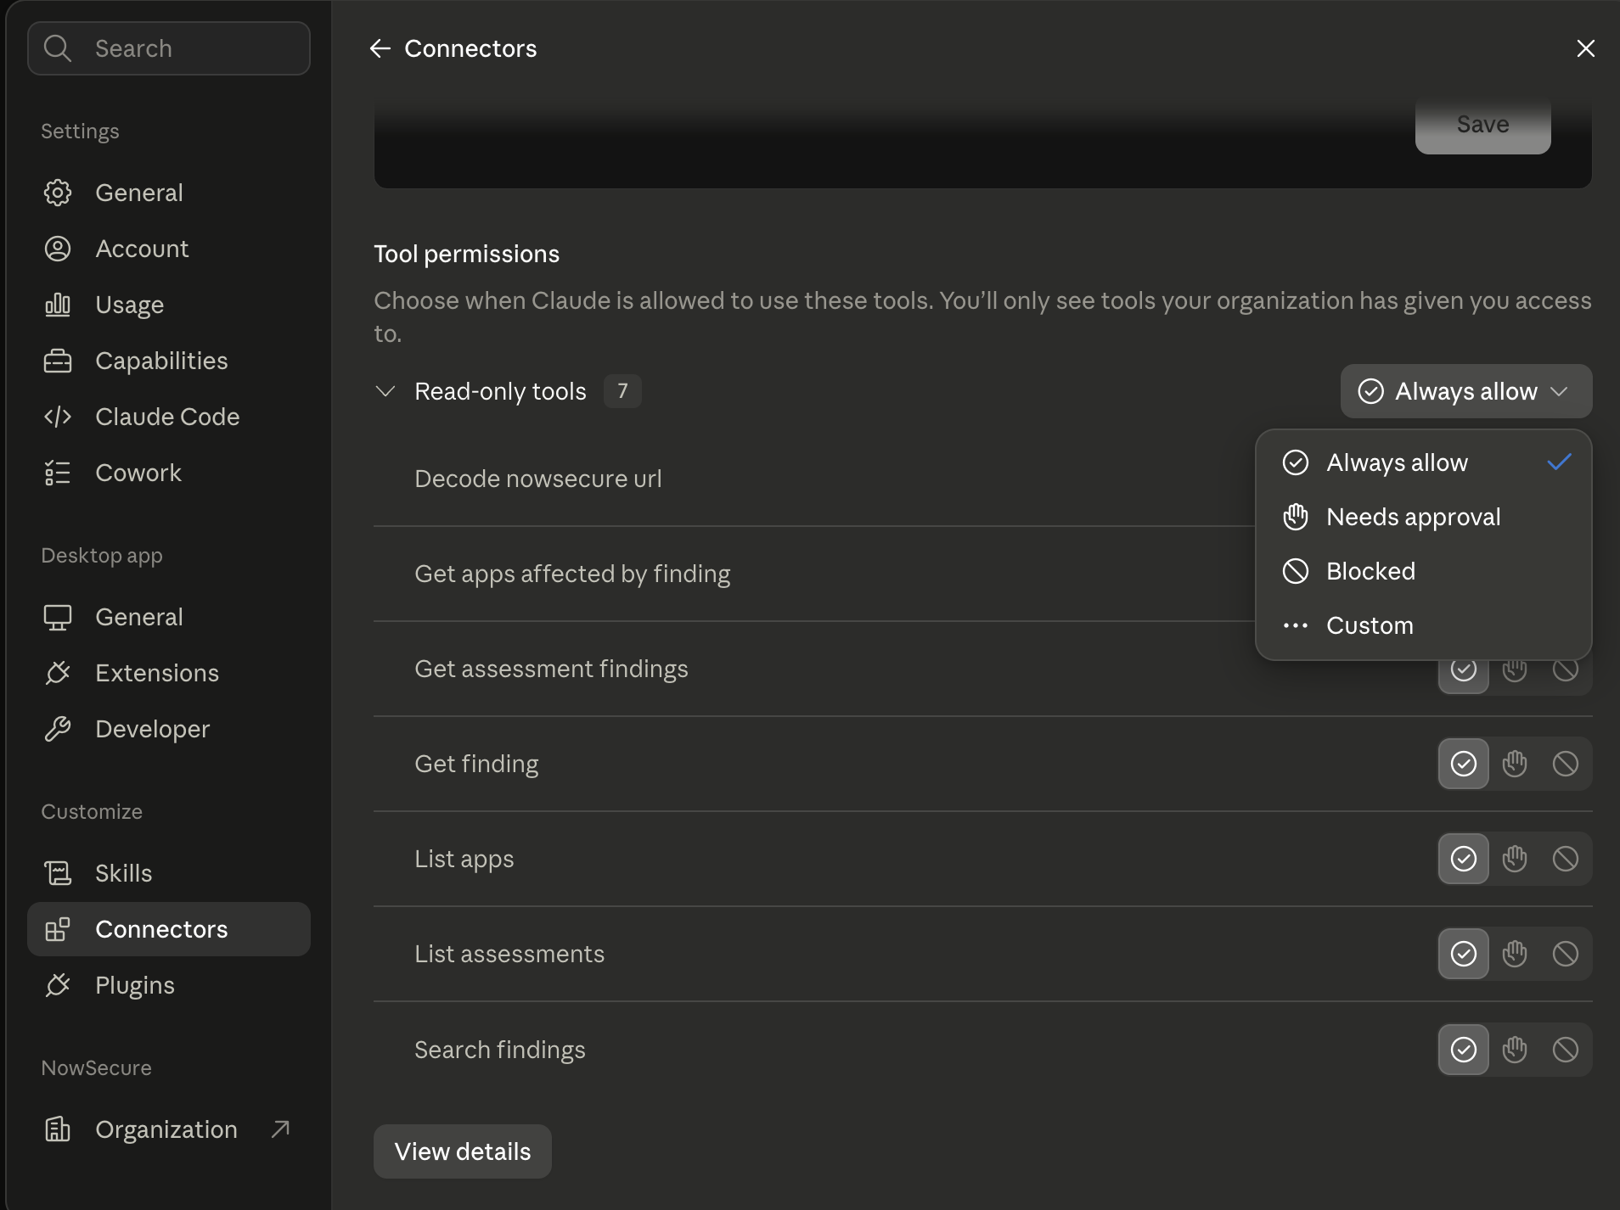Click the Connectors blocks icon
Image resolution: width=1620 pixels, height=1210 pixels.
(57, 929)
